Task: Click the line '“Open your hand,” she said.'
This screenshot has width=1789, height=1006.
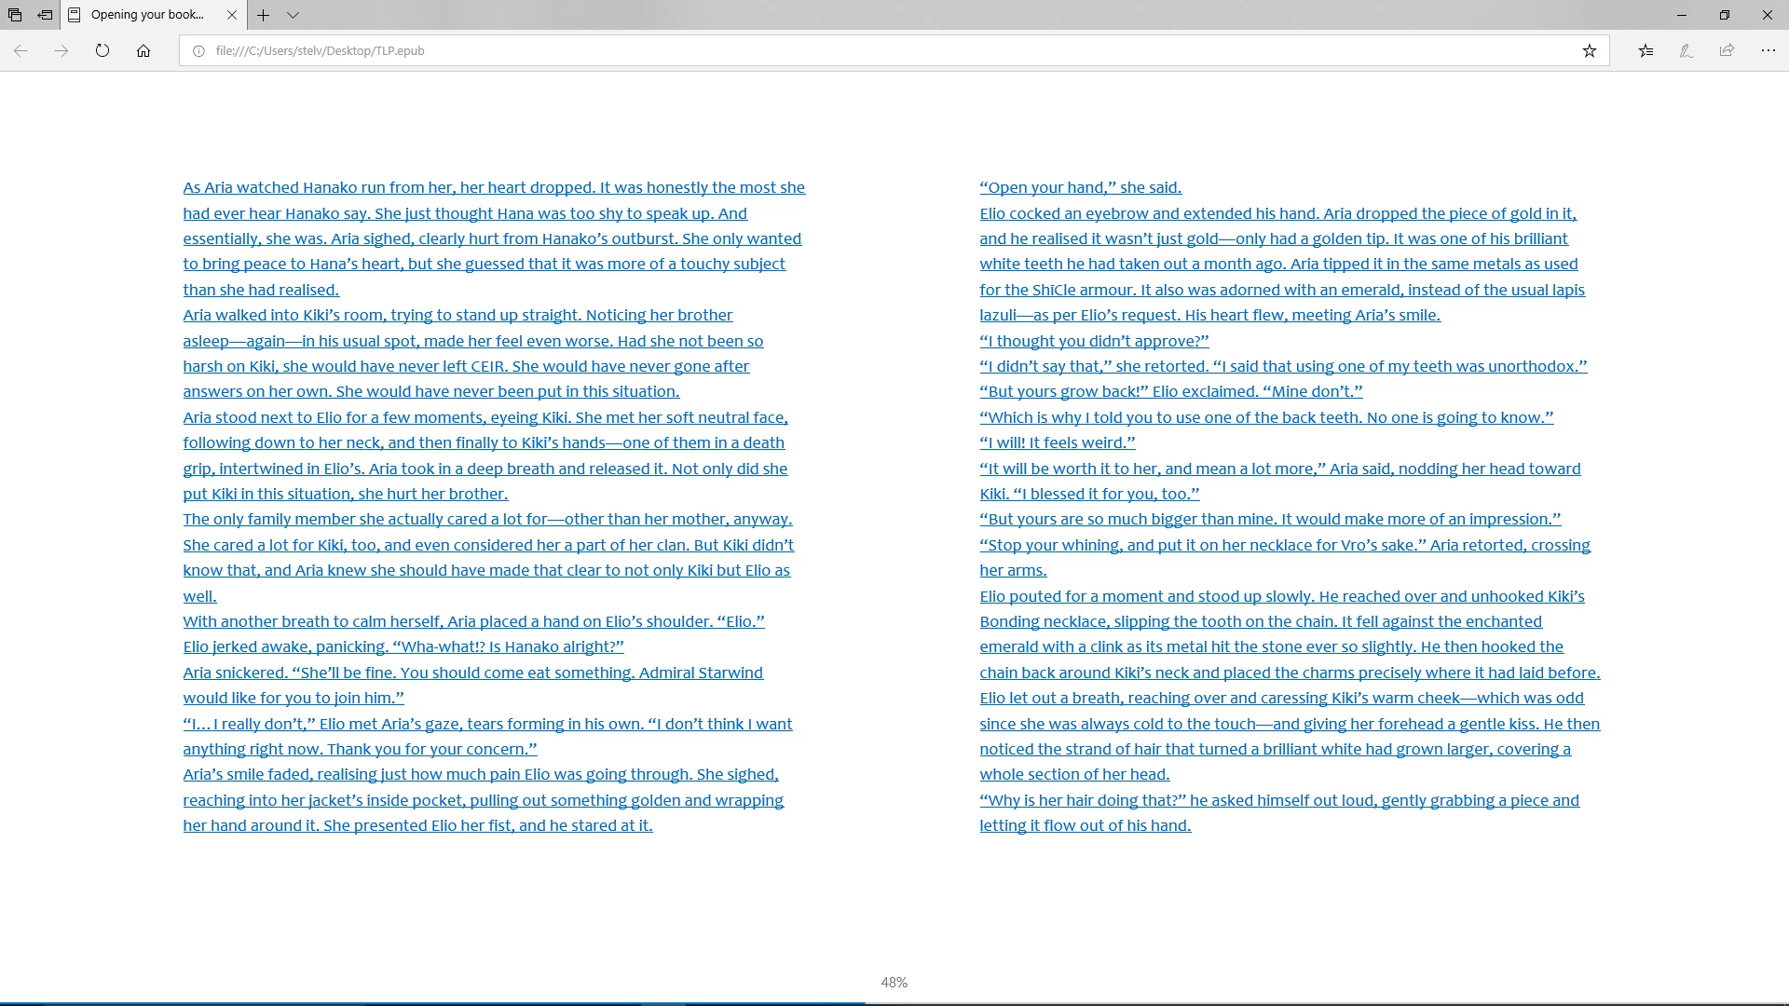Action: pyautogui.click(x=1080, y=188)
